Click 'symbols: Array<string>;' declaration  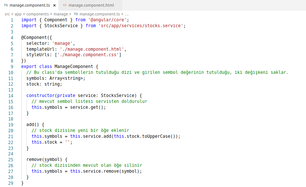(x=56, y=78)
